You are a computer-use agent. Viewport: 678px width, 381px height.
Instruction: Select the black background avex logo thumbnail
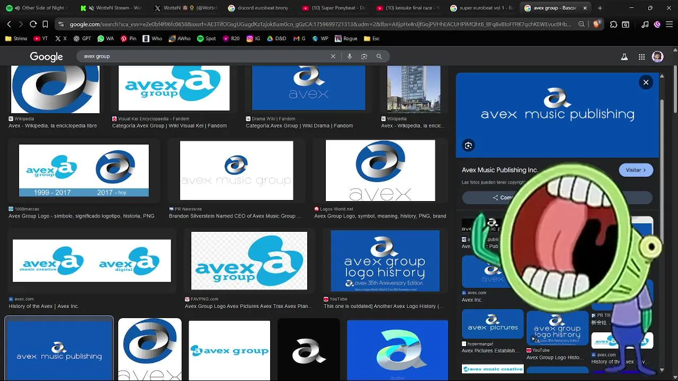click(309, 349)
